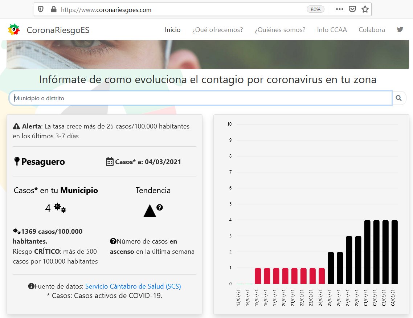Click the black bar for 25/02/21
The height and width of the screenshot is (318, 413).
point(331,268)
